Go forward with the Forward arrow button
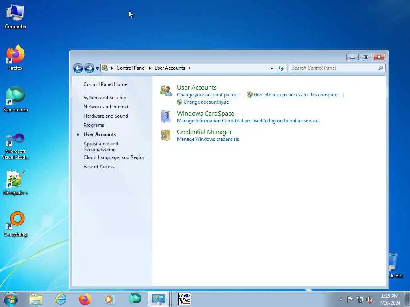The height and width of the screenshot is (307, 410). tap(89, 68)
